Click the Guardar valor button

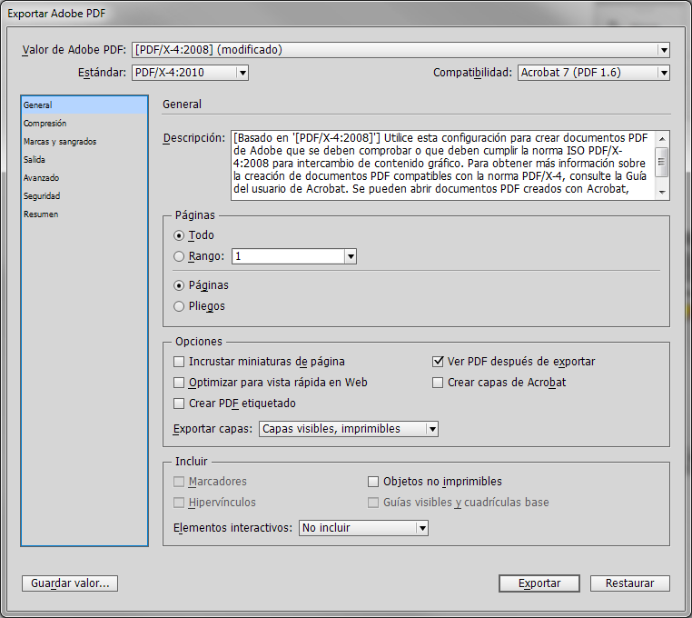coord(70,583)
